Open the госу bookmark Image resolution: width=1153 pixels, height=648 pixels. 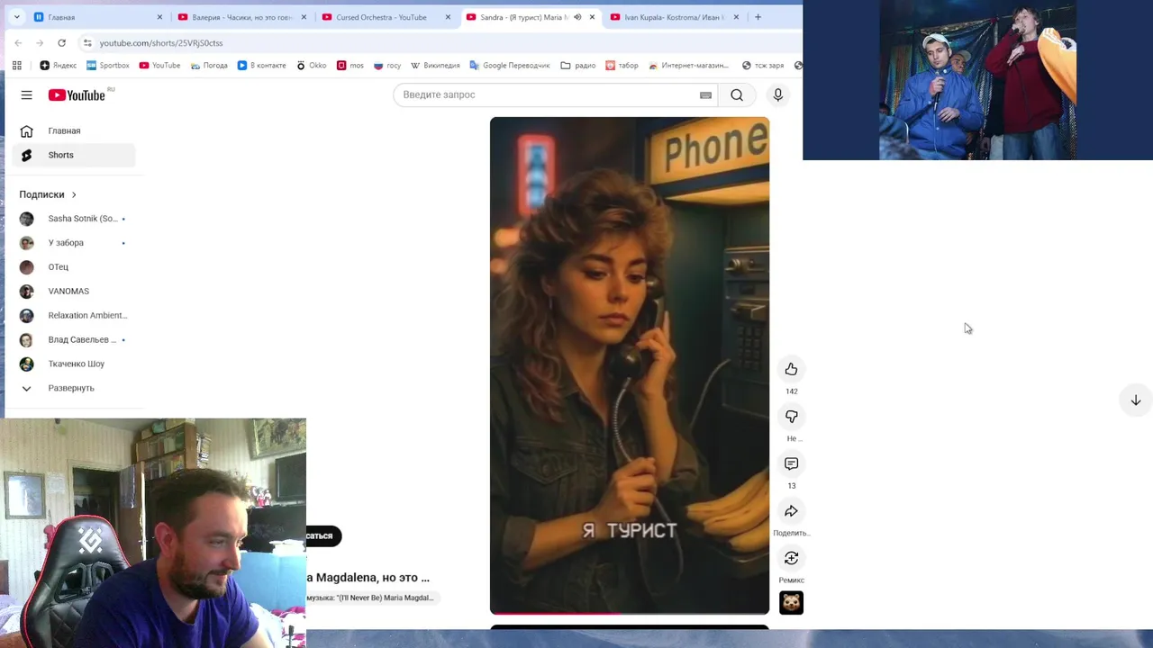point(387,65)
